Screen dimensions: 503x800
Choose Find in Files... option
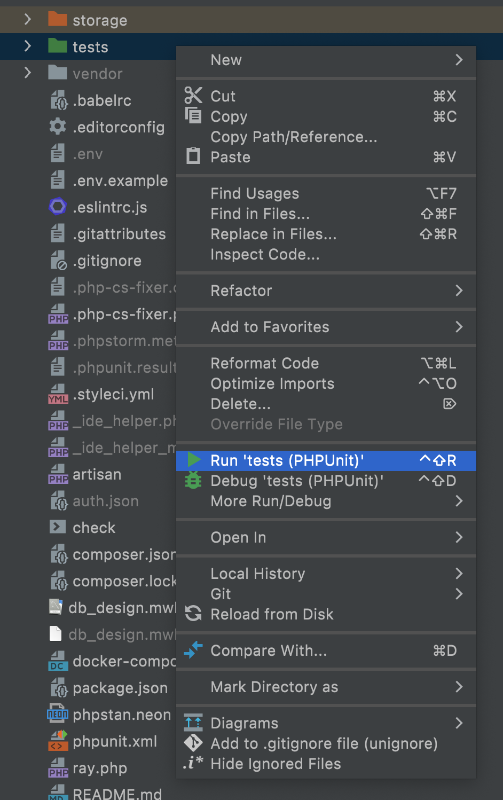260,214
